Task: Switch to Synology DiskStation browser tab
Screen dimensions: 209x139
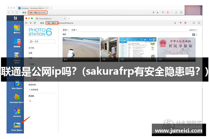Action: (33, 8)
